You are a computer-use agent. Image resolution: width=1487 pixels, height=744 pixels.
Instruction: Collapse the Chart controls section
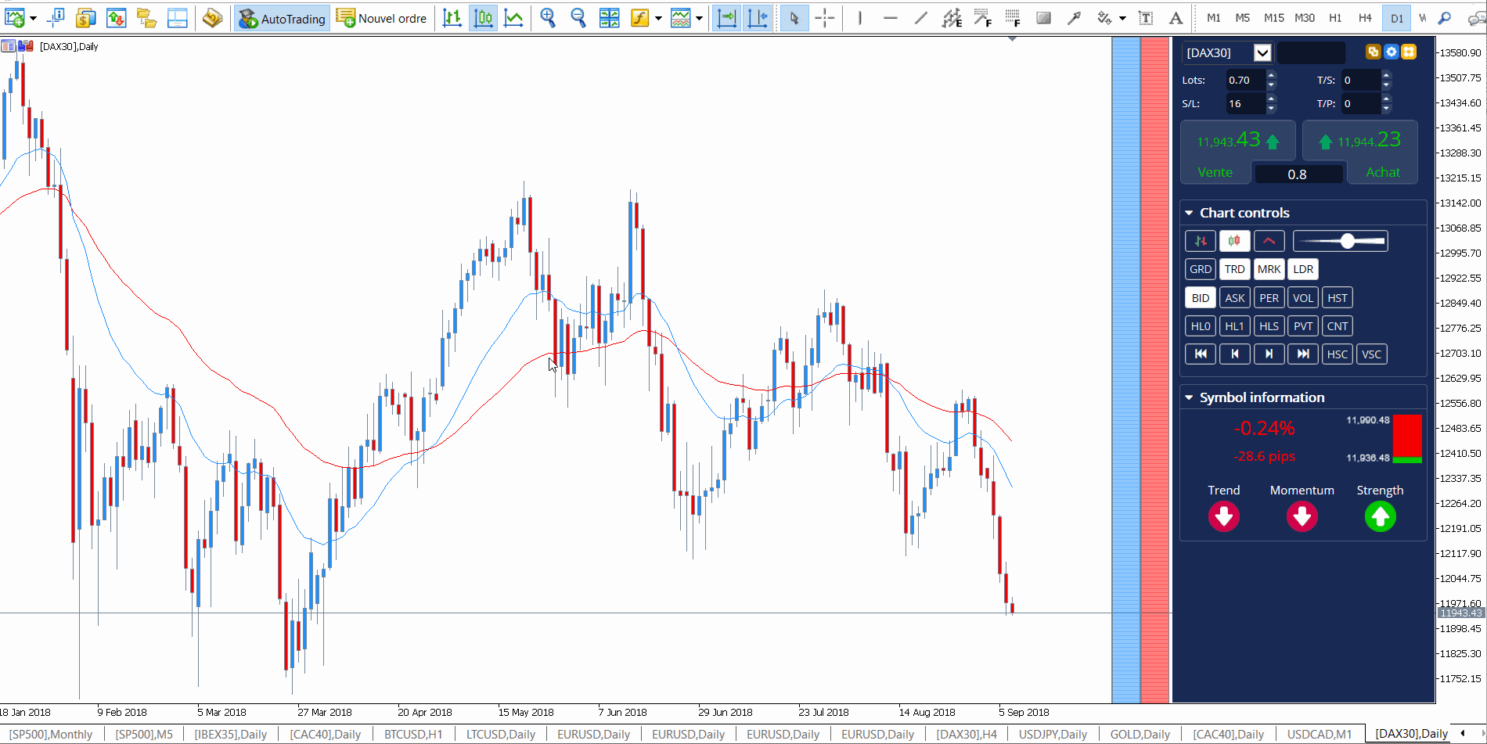pos(1189,213)
